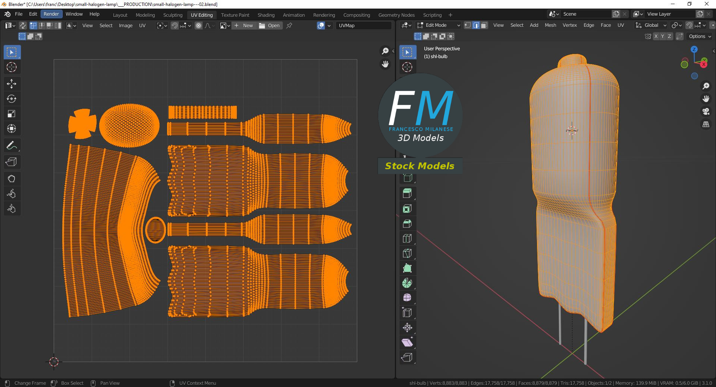Open Global transform orientation dropdown
The image size is (716, 387).
coord(651,25)
